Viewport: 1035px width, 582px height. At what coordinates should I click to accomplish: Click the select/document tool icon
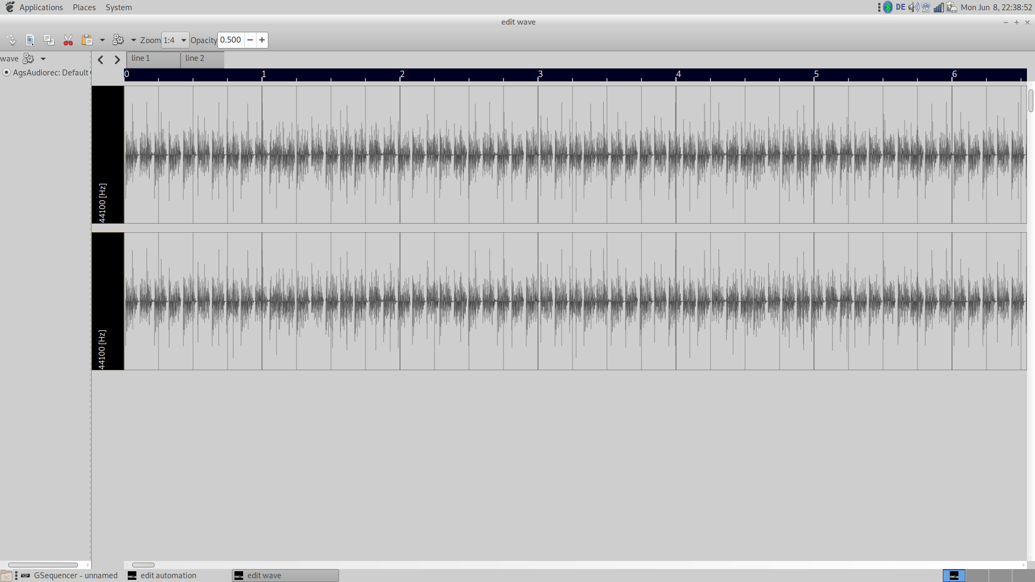point(30,40)
